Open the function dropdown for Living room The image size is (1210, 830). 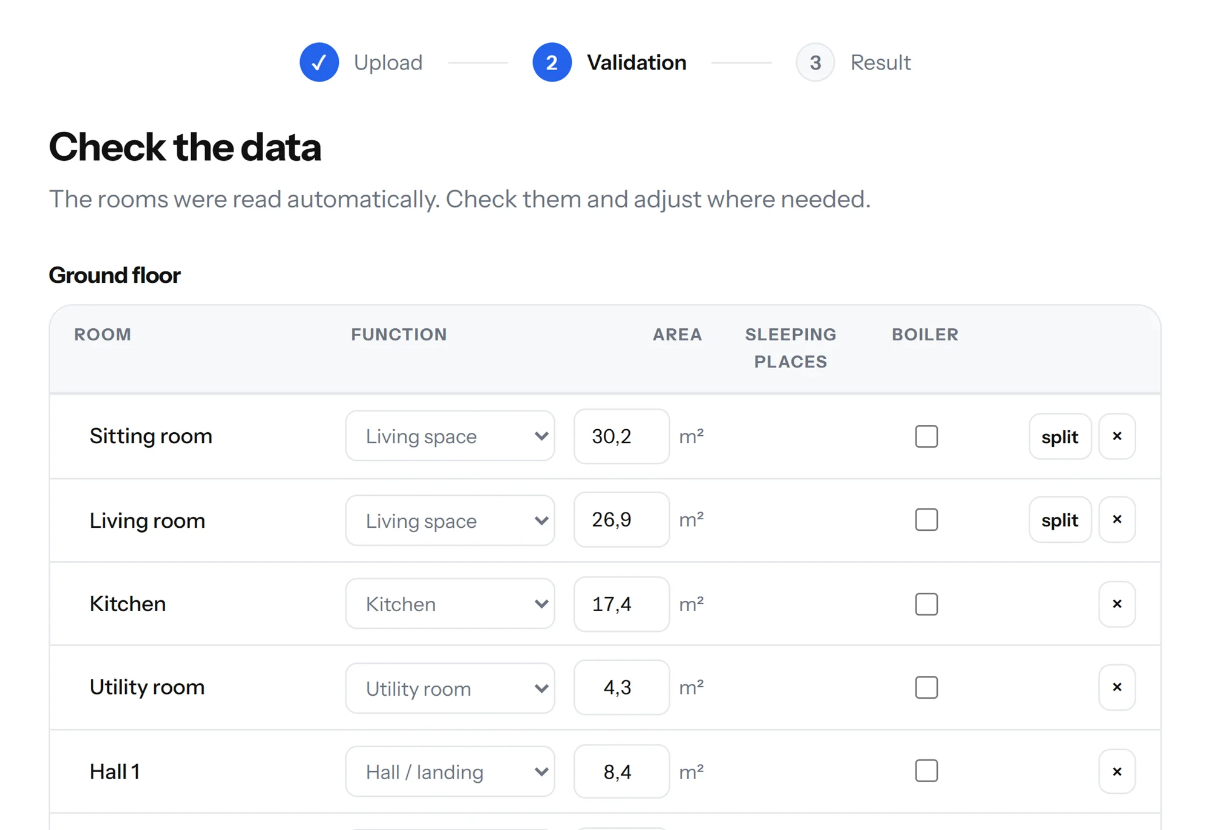point(450,520)
